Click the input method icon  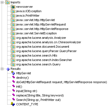[14, 90]
